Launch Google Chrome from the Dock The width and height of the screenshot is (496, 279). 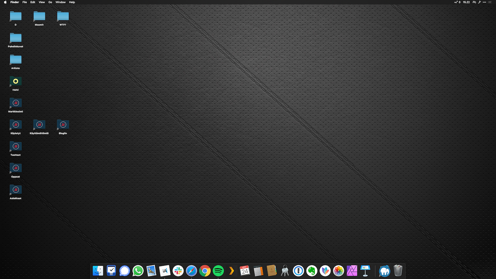[205, 271]
